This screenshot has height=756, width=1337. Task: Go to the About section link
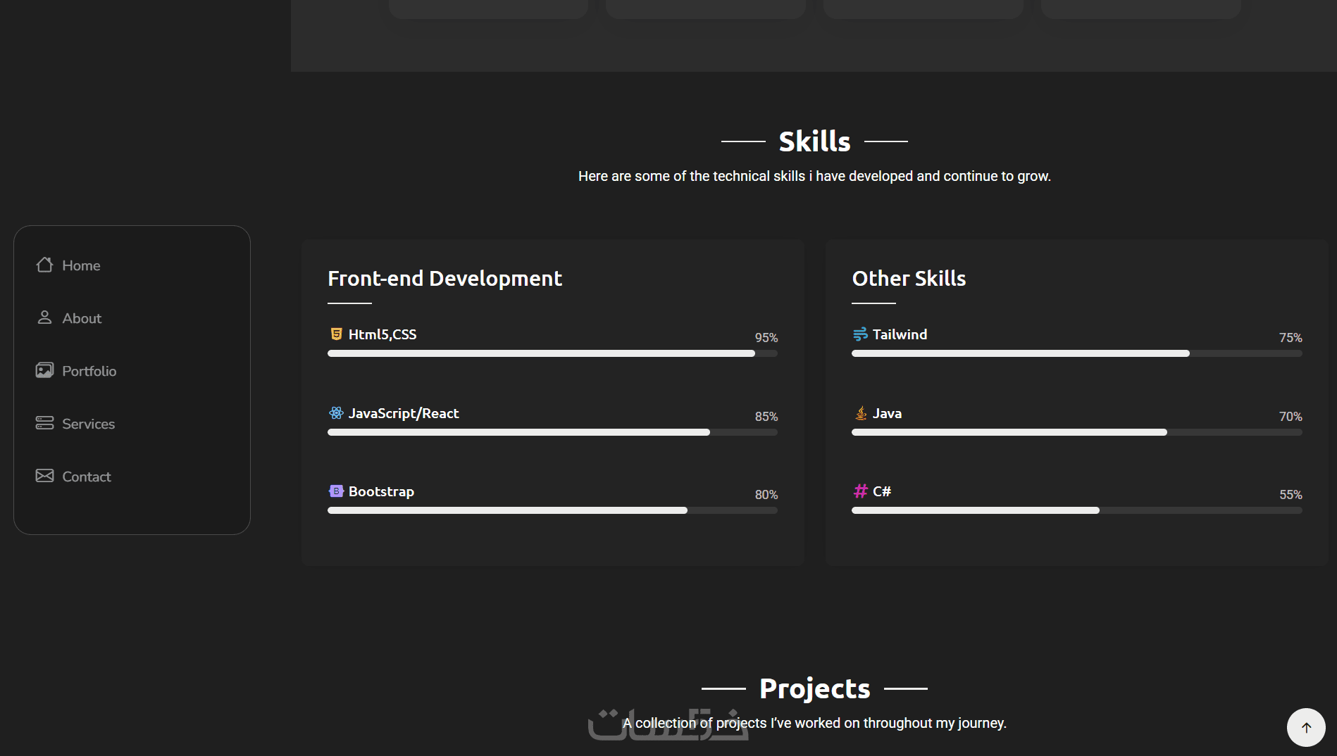point(82,318)
